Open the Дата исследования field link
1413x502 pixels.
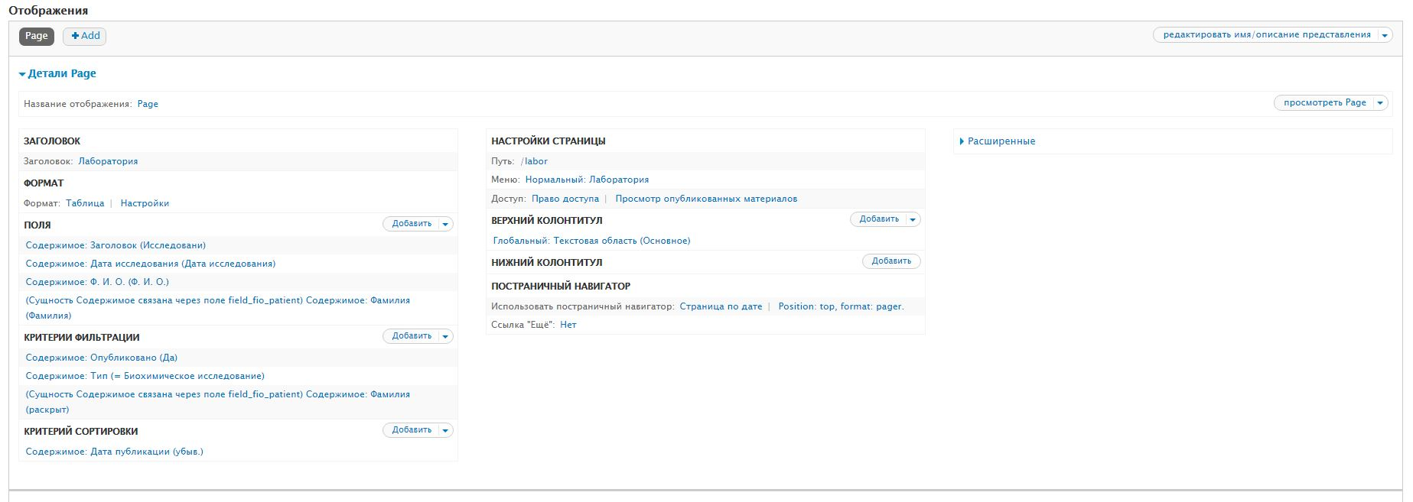[x=150, y=264]
